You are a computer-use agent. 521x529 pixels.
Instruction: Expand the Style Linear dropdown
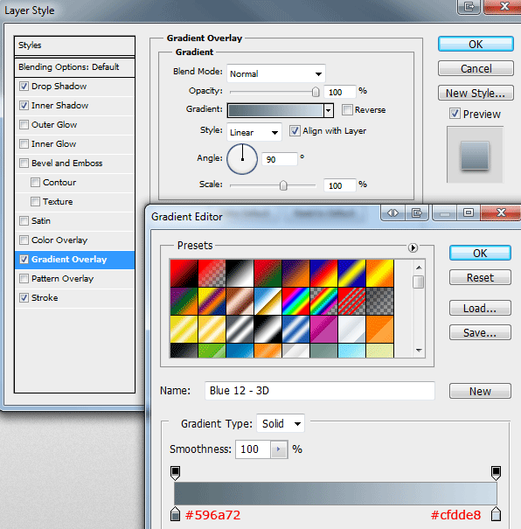[x=254, y=132]
